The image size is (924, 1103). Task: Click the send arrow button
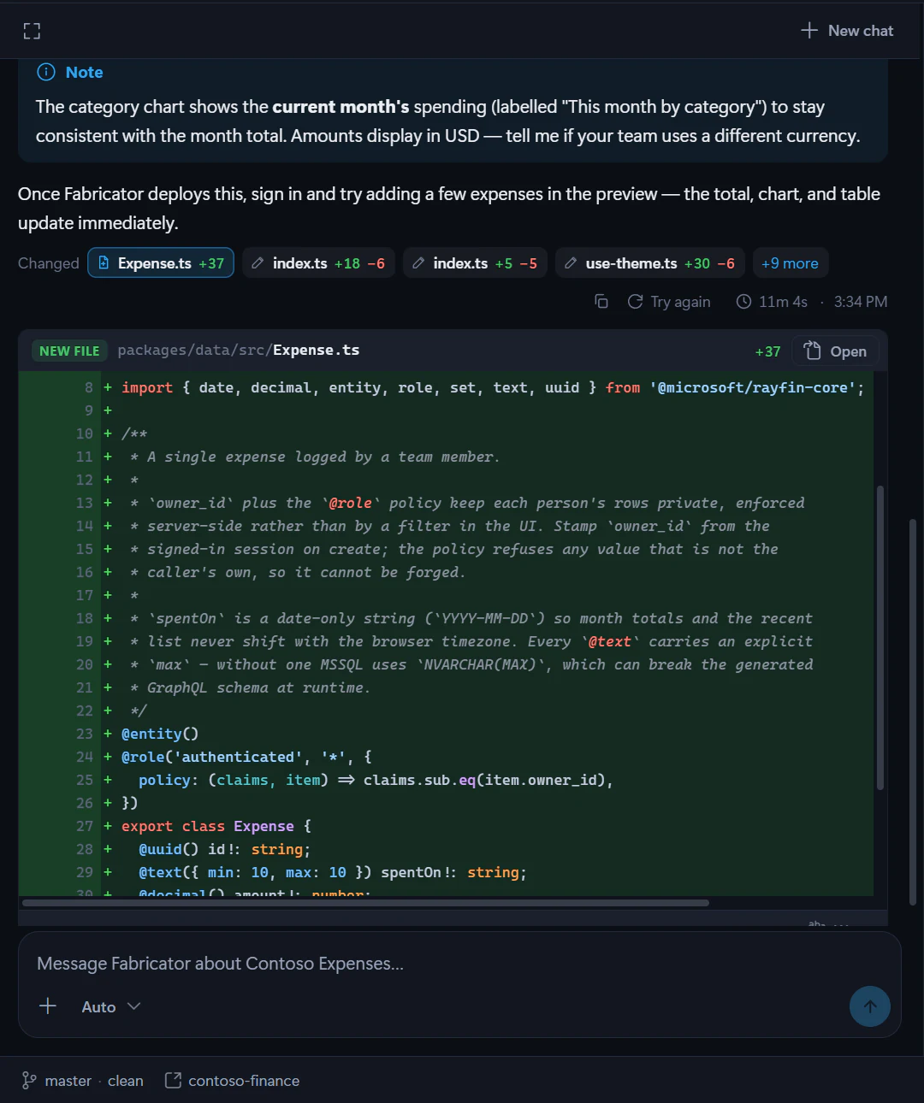click(870, 1006)
